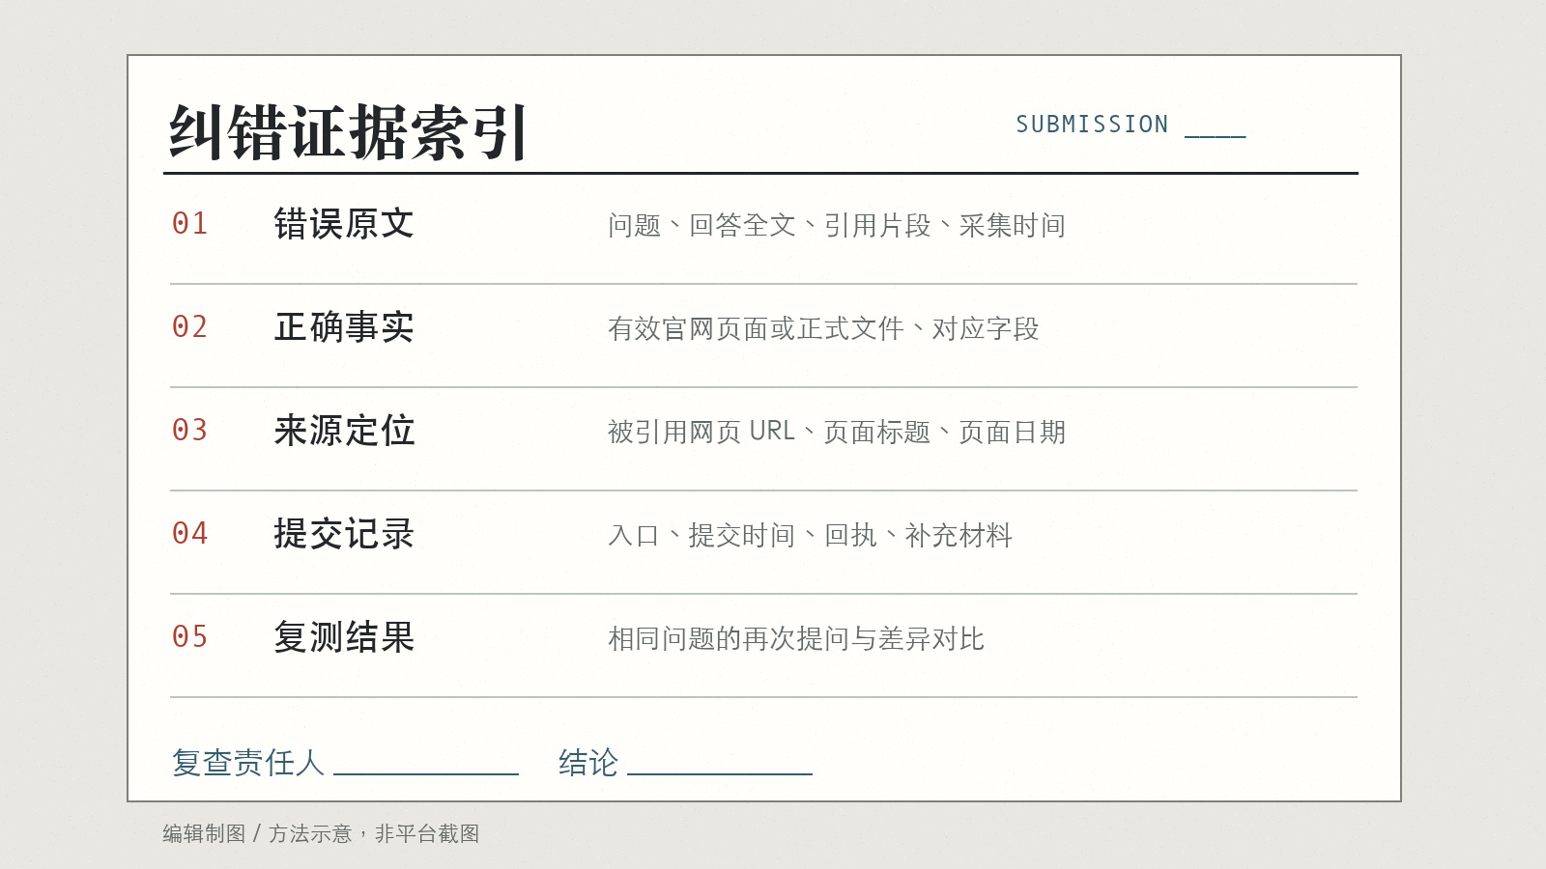Select the 来源定位 heading
The height and width of the screenshot is (869, 1546).
coord(344,431)
